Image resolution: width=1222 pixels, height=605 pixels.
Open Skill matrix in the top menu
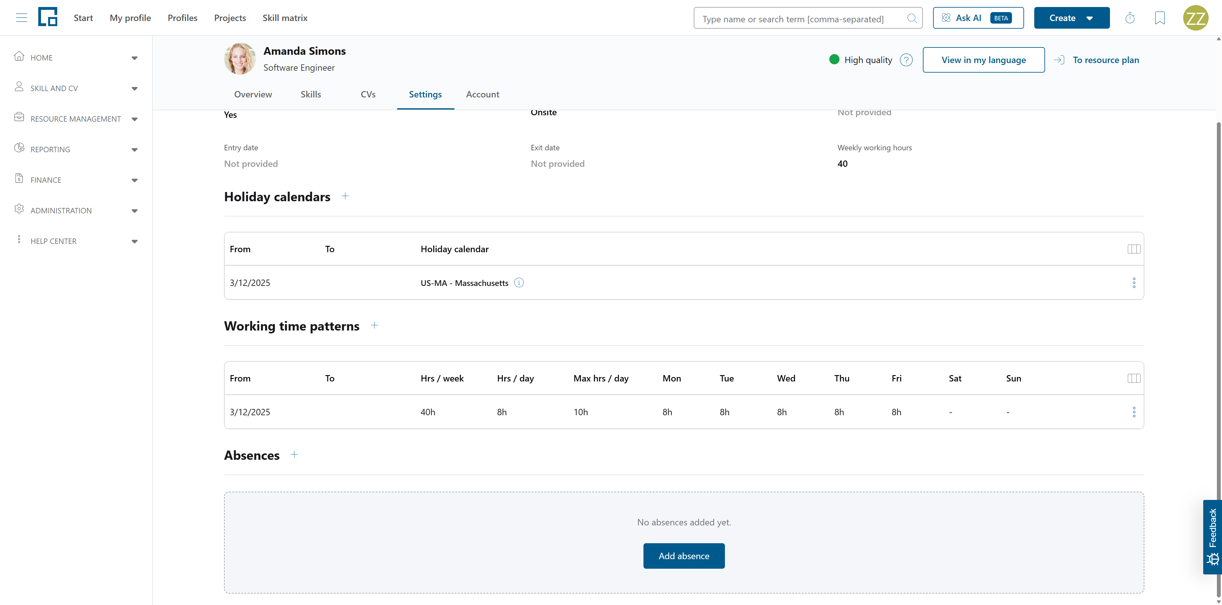pos(285,18)
